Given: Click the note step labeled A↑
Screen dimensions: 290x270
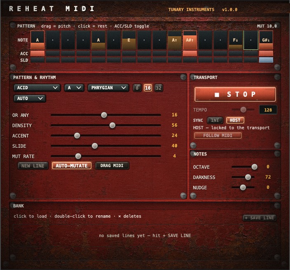Looking at the screenshot, I should click(x=174, y=40).
